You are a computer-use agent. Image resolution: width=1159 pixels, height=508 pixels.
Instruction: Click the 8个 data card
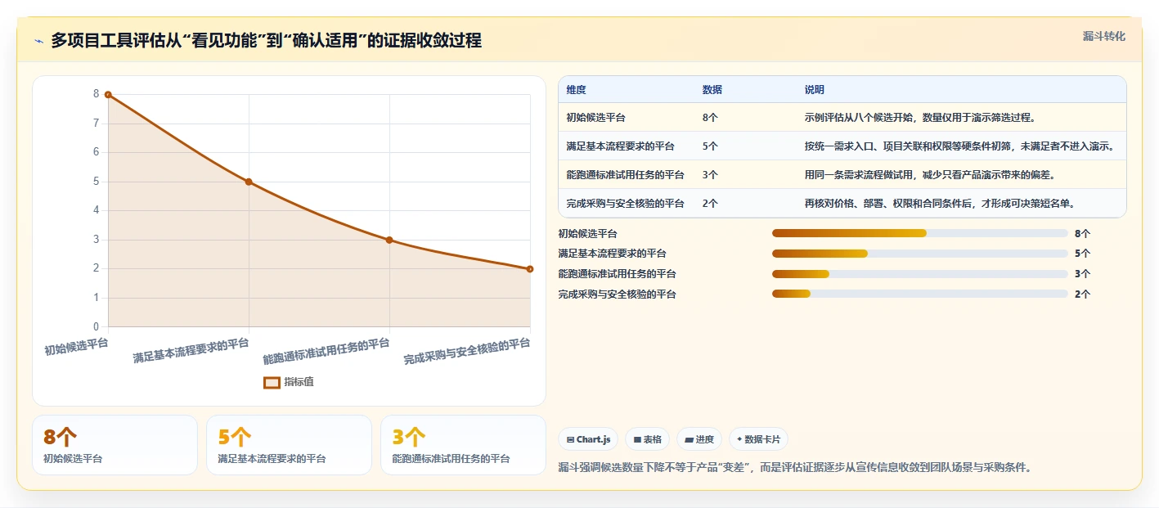[x=115, y=445]
